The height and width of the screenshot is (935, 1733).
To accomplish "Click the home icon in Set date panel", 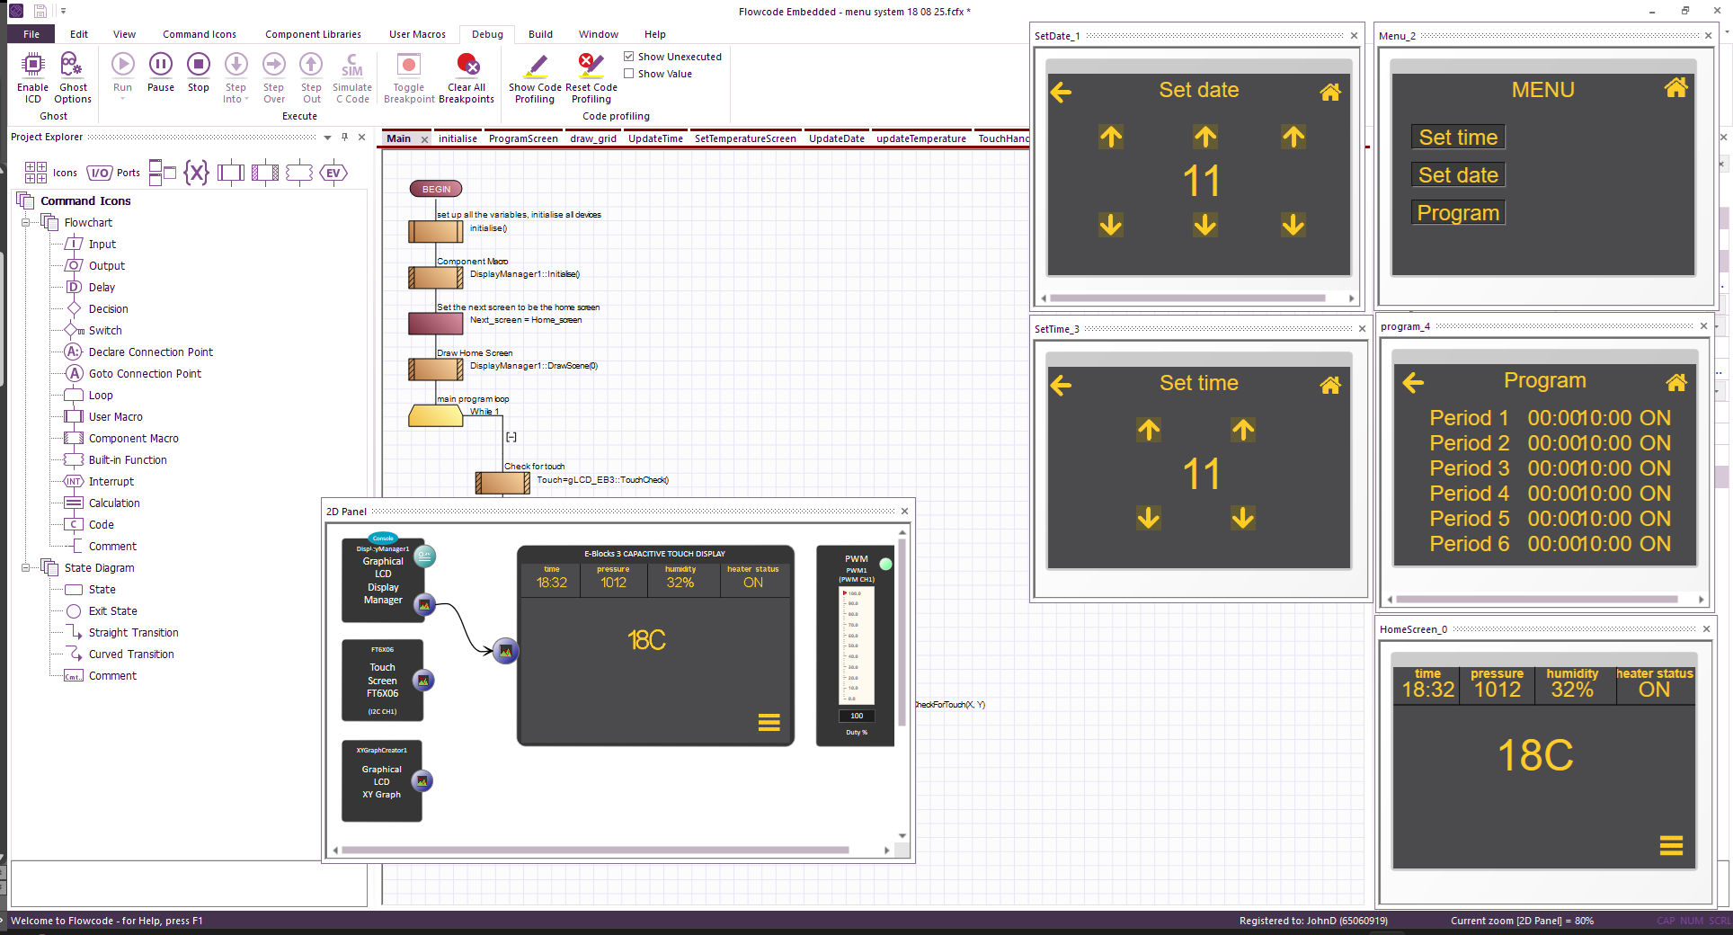I will pyautogui.click(x=1330, y=92).
